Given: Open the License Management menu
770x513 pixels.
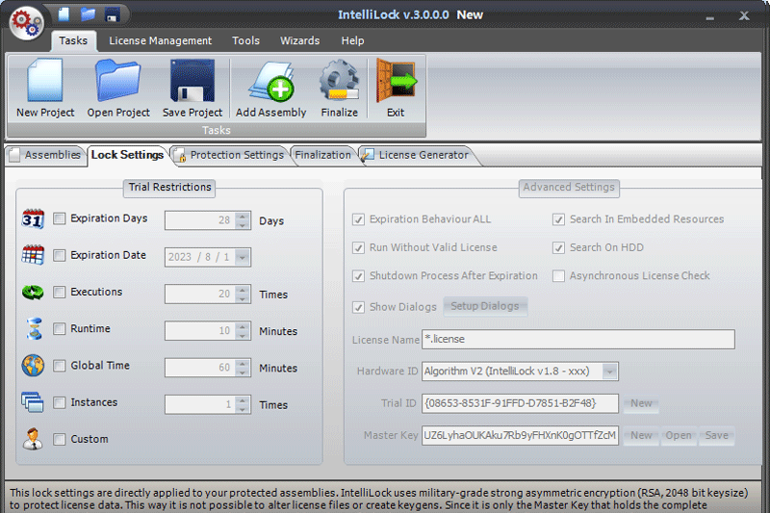Looking at the screenshot, I should click(x=160, y=40).
